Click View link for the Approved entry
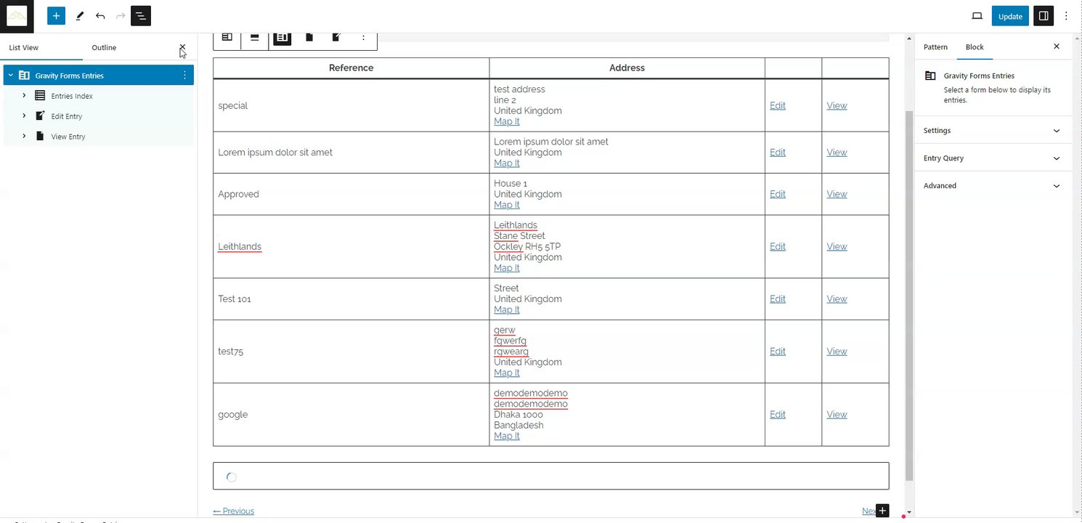Screen dimensions: 1082x523 tap(837, 194)
